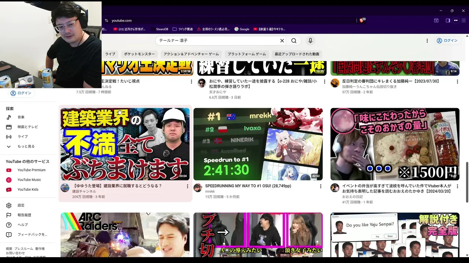Image resolution: width=469 pixels, height=263 pixels.
Task: Open options menu for SPEEDRUNNING osu video
Action: 321,186
